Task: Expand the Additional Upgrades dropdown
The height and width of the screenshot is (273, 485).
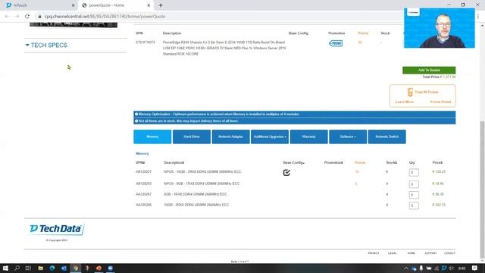Action: [270, 136]
